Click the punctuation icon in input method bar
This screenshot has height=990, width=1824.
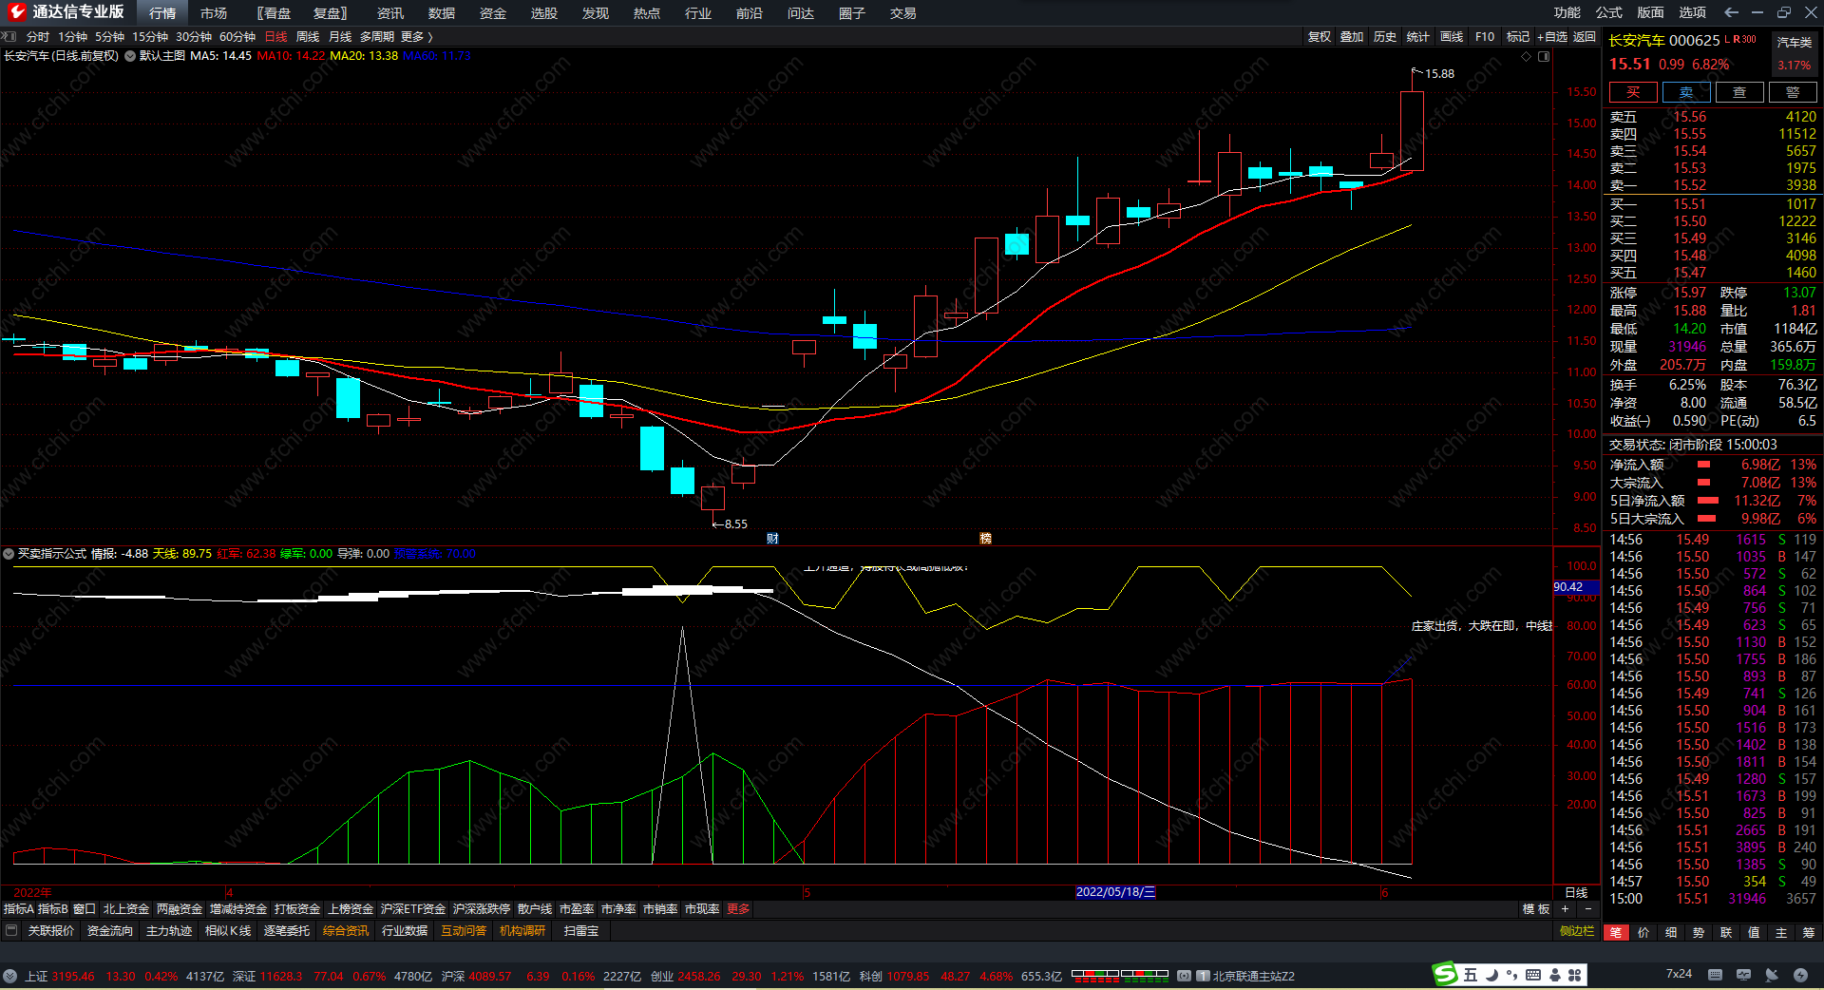(1512, 975)
